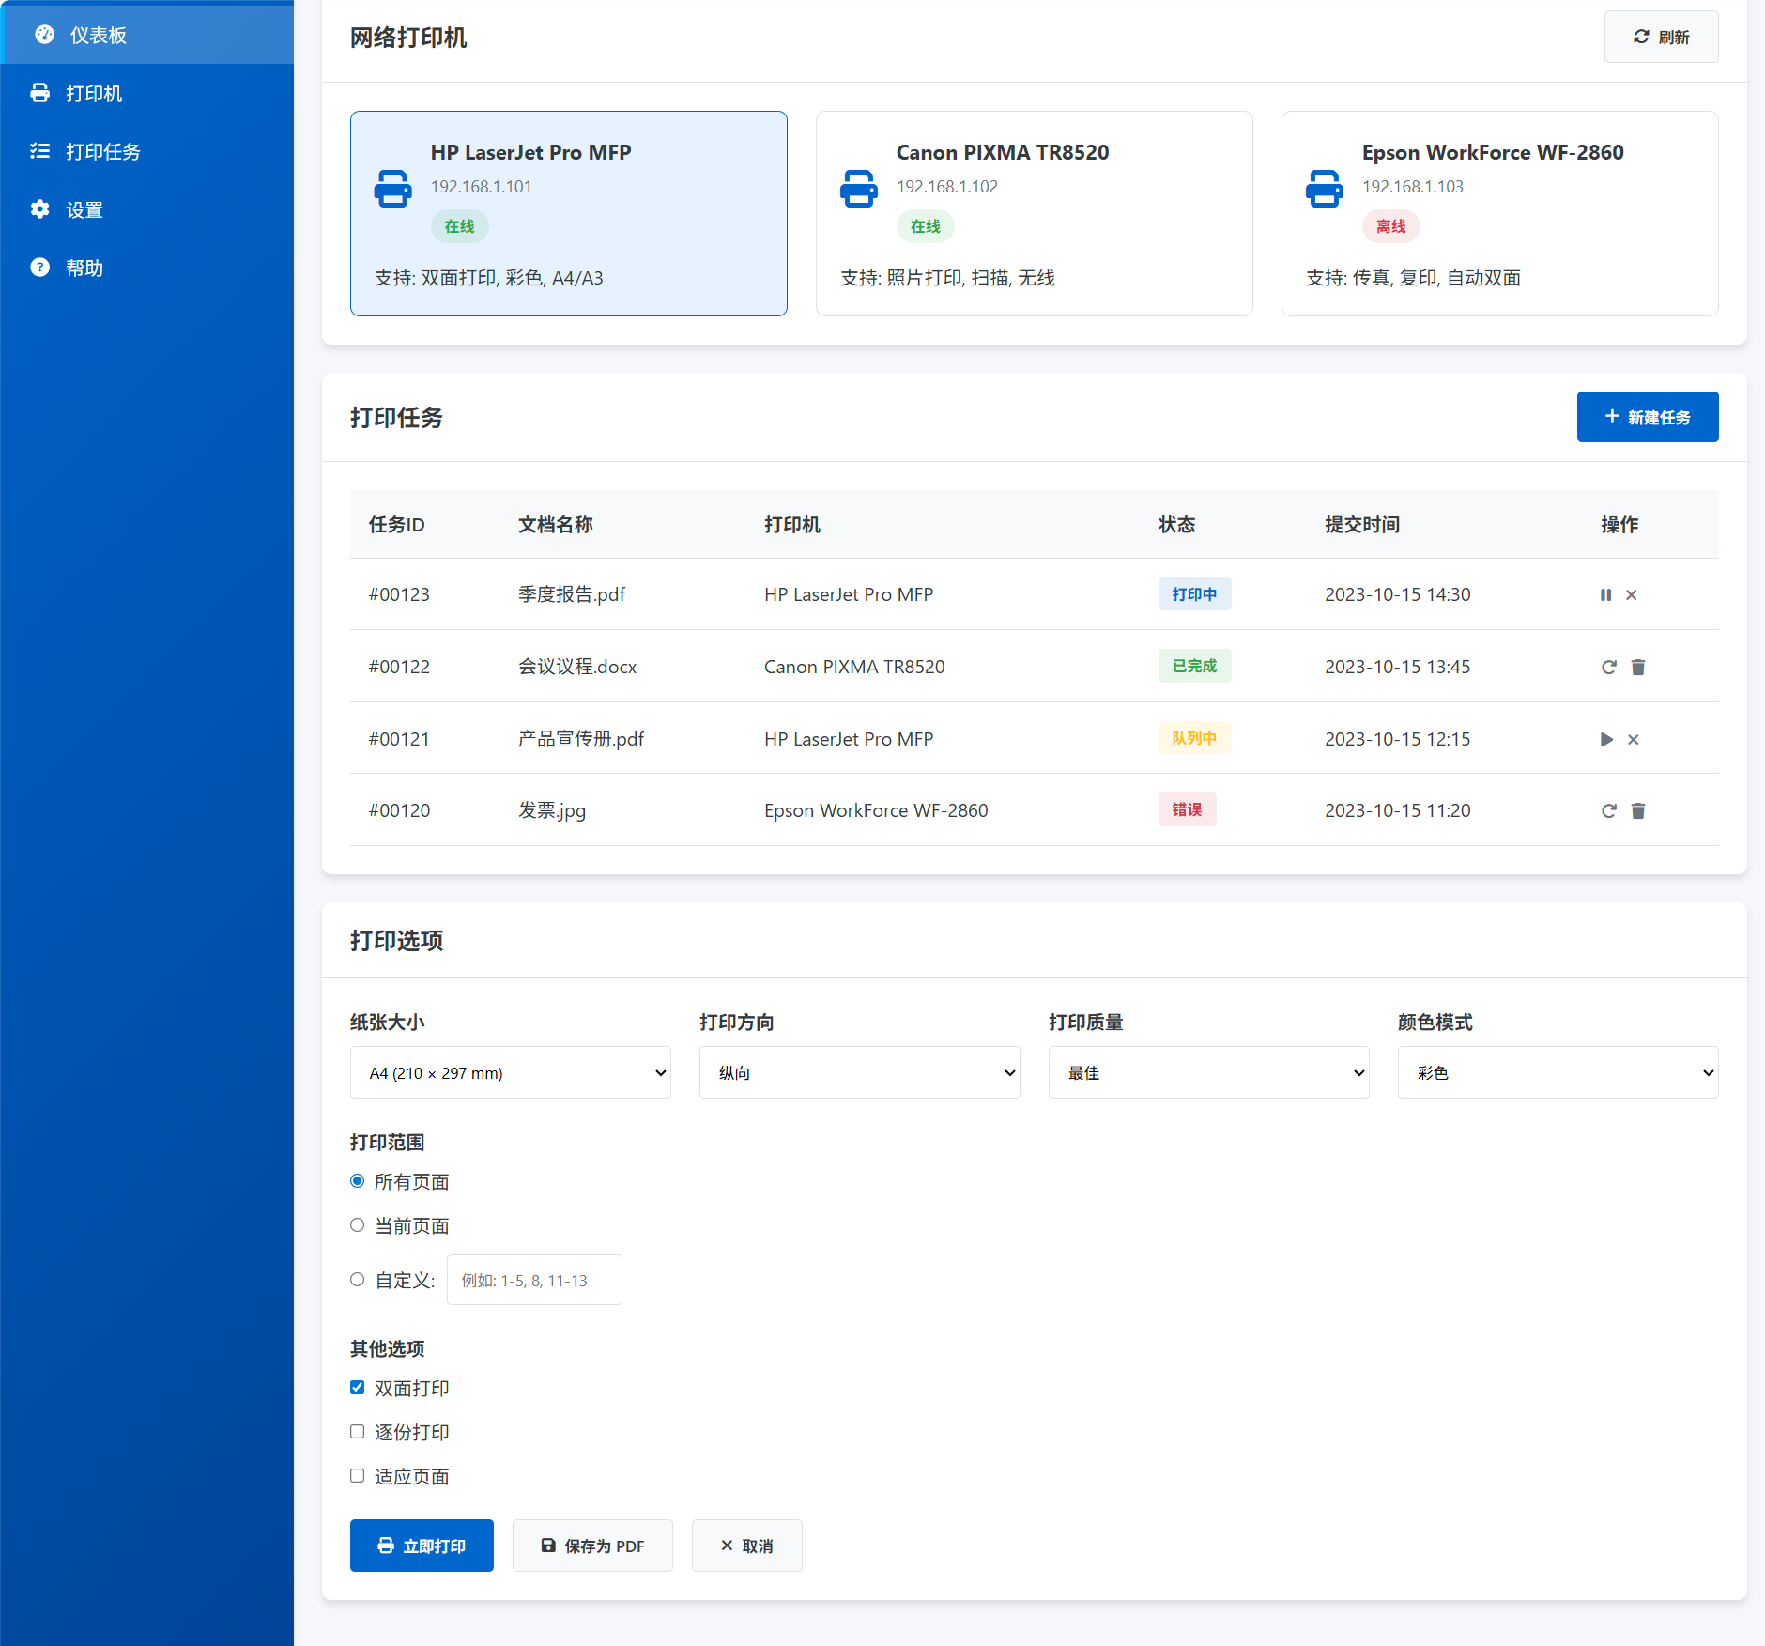Click the 保存为 PDF button
The height and width of the screenshot is (1646, 1765).
[x=592, y=1546]
